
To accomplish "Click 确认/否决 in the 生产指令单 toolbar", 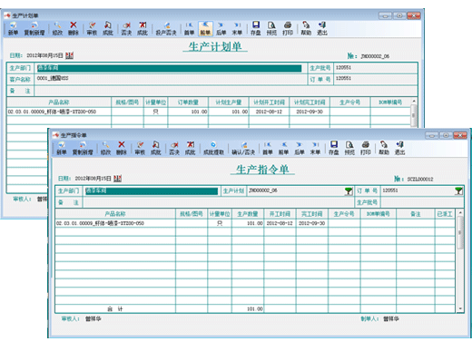I will click(243, 148).
